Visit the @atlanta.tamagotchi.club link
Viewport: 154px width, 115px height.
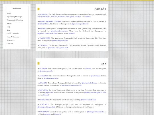point(72,85)
